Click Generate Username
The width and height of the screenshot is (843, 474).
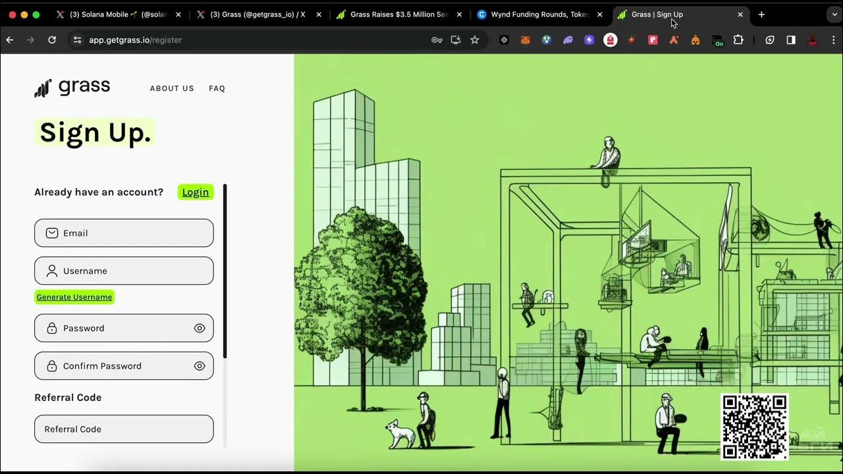74,297
